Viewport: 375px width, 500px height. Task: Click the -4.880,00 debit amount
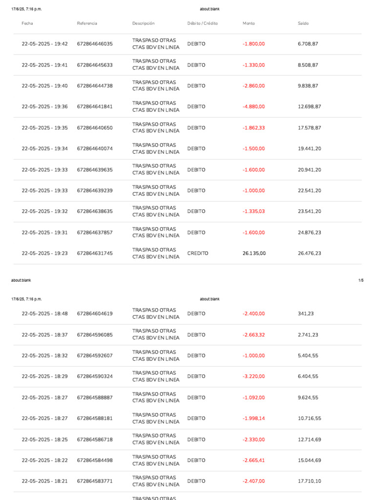253,106
